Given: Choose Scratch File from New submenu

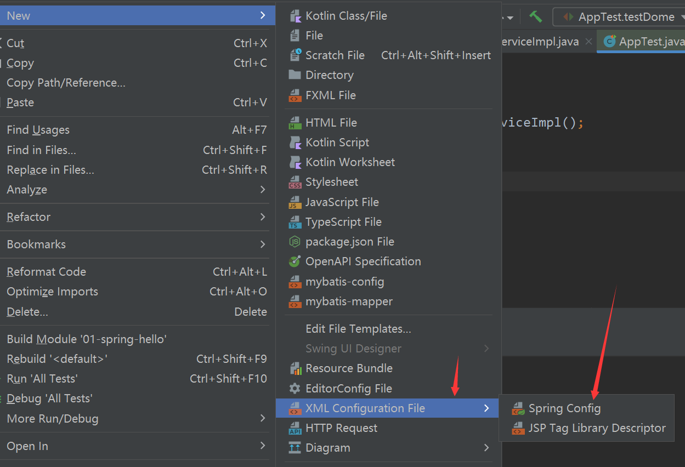Looking at the screenshot, I should coord(388,55).
